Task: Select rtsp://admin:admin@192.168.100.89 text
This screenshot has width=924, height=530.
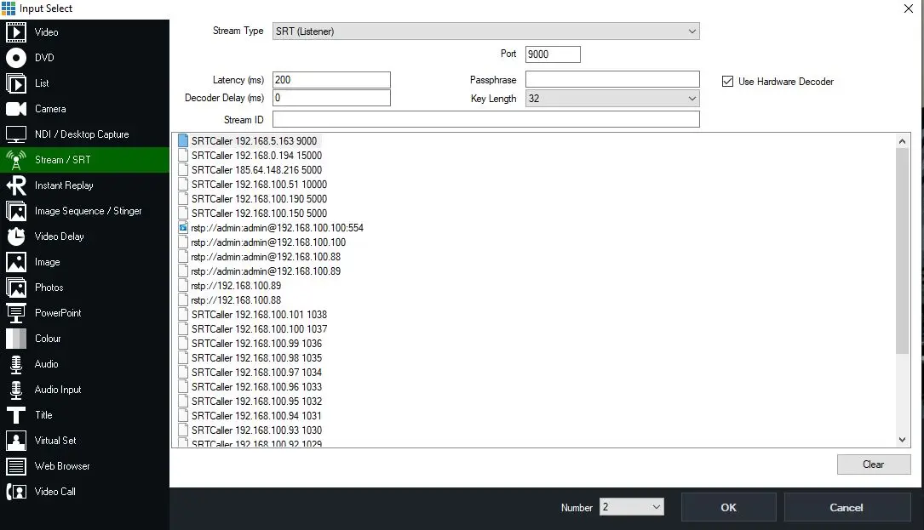Action: [266, 271]
